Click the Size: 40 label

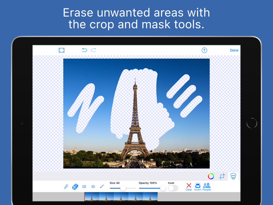(115, 183)
